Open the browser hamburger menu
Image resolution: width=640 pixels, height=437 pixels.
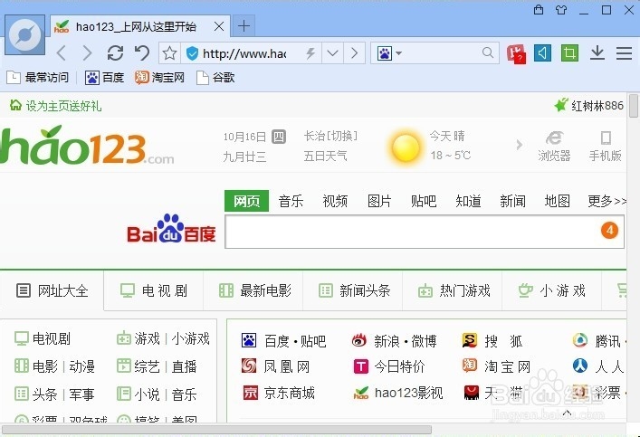coord(624,53)
